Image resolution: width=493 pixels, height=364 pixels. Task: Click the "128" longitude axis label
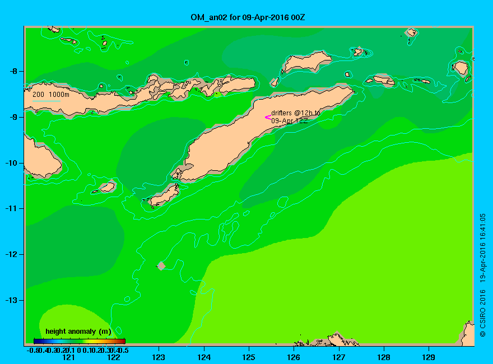384,357
